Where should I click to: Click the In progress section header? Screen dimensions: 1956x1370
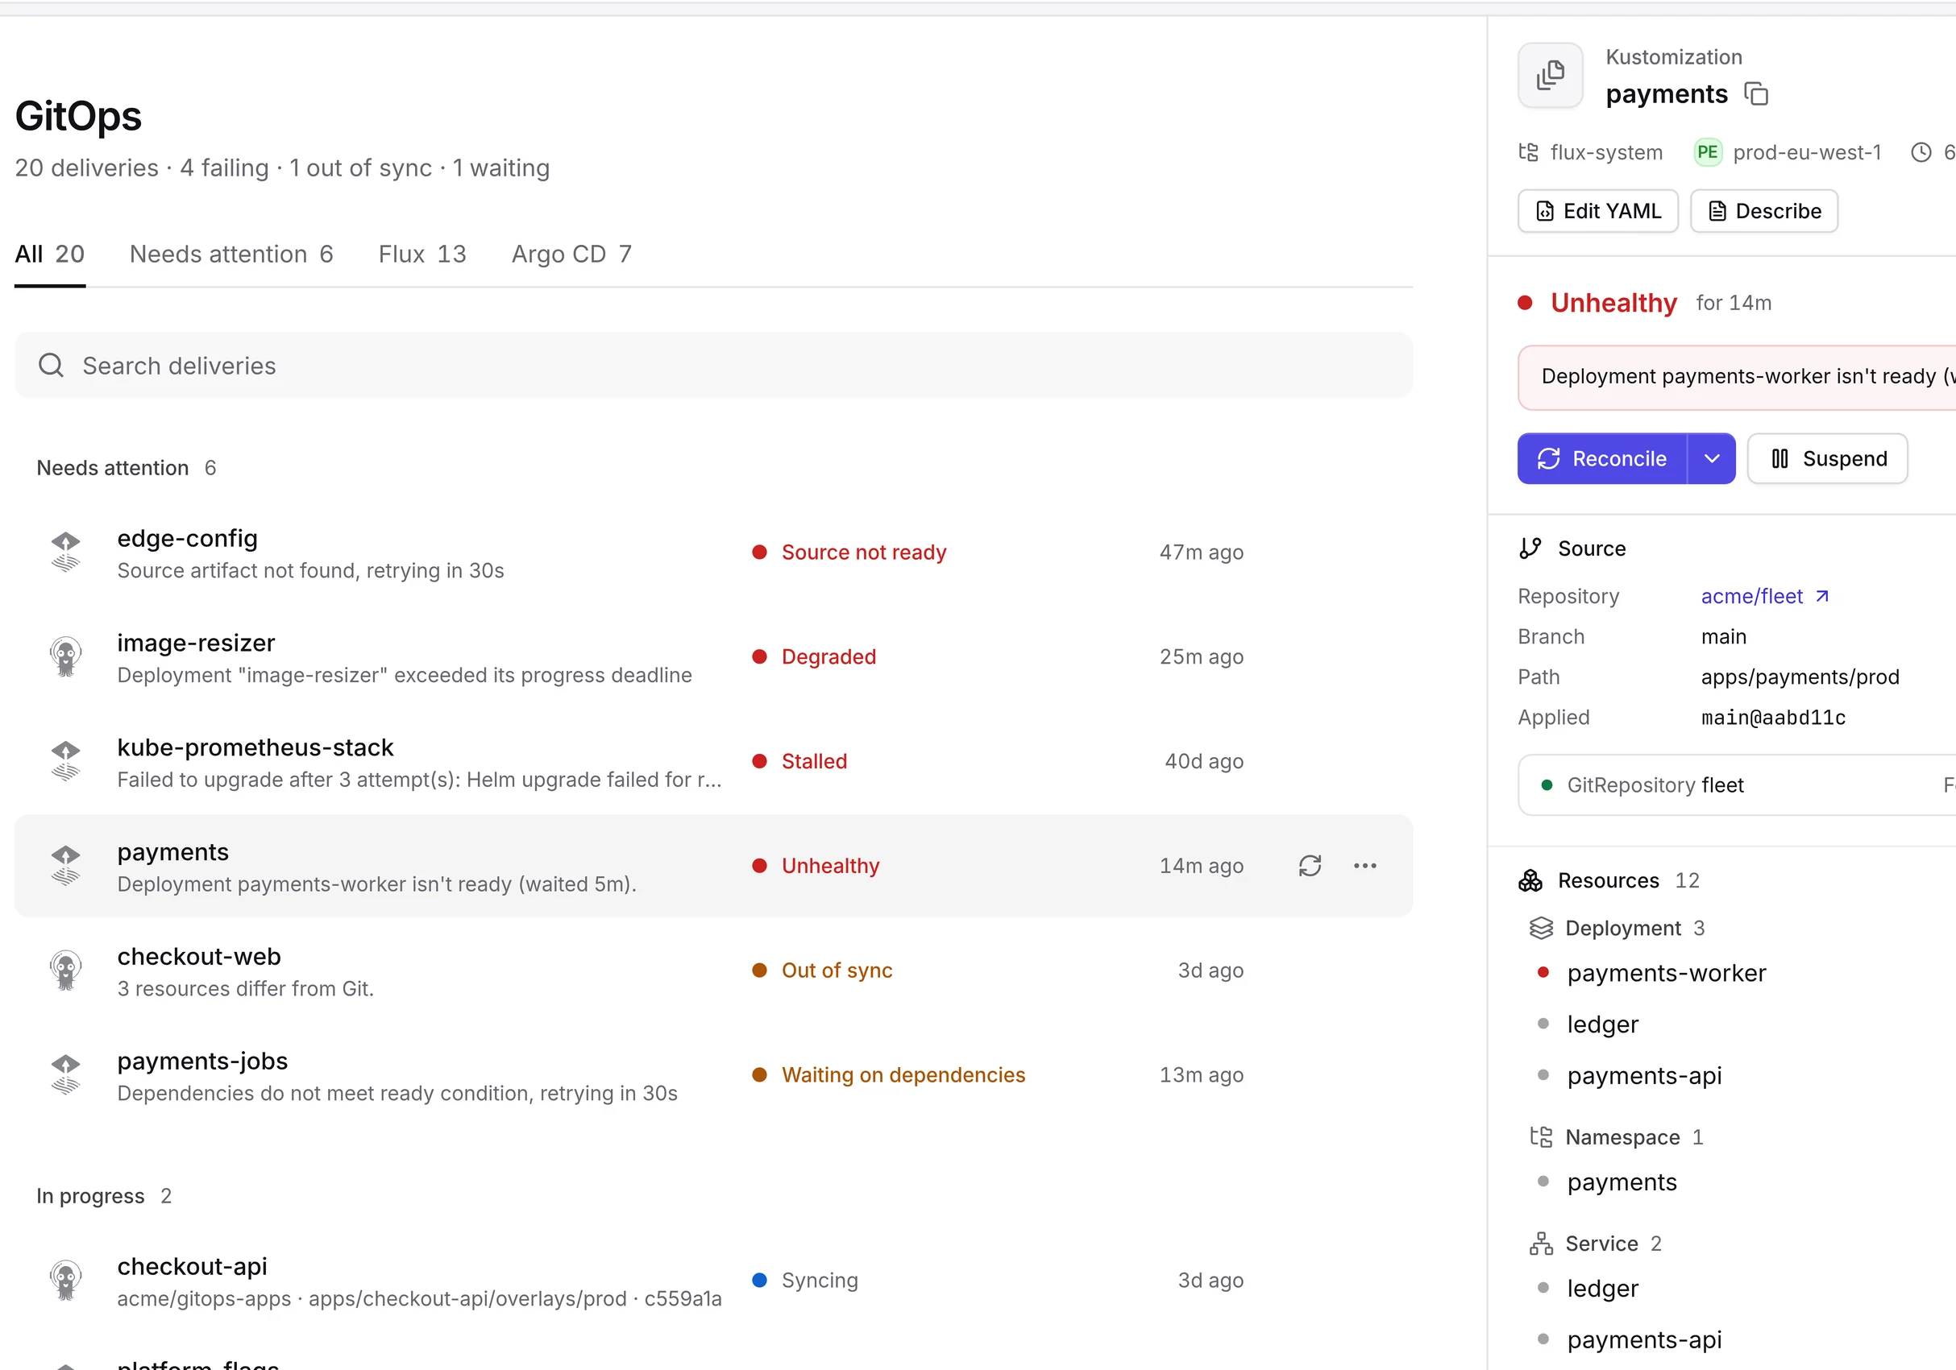click(104, 1196)
